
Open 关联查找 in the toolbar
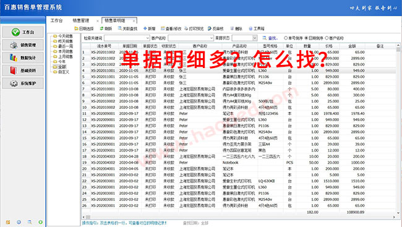(127, 28)
